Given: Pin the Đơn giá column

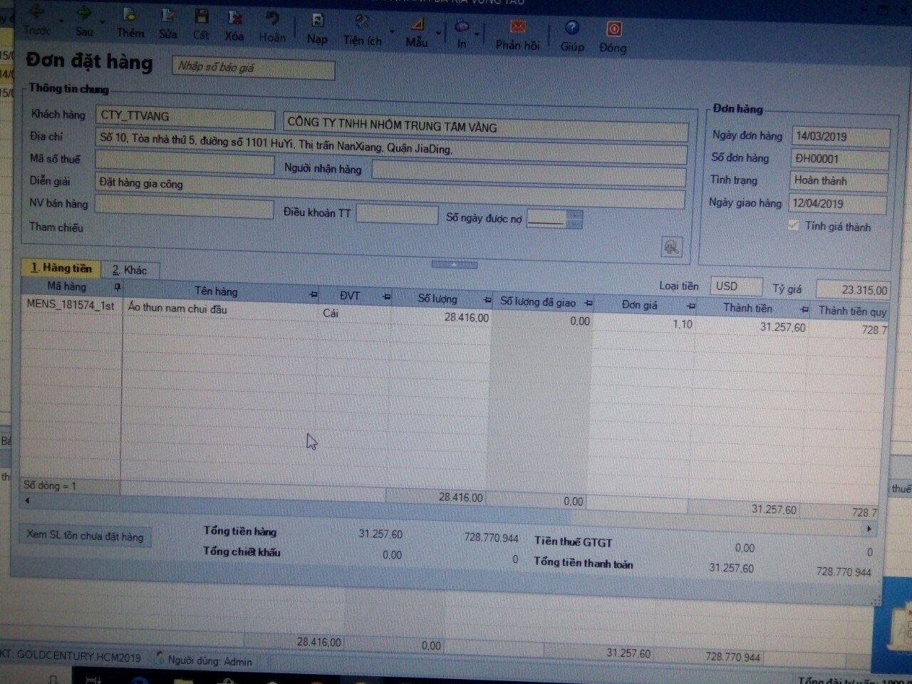Looking at the screenshot, I should [690, 306].
